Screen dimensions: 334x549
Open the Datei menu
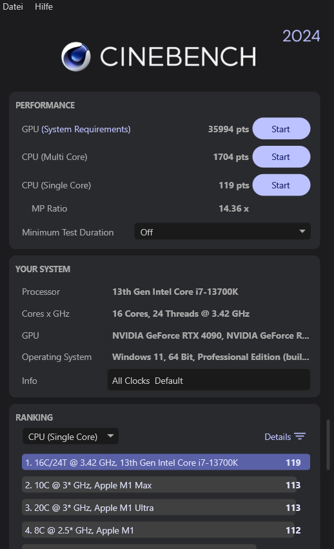point(13,6)
